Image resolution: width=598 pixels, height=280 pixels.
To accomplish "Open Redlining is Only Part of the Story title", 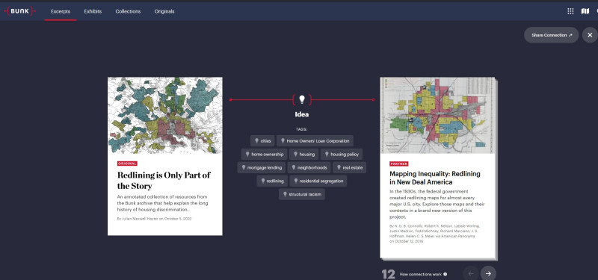I will point(164,181).
